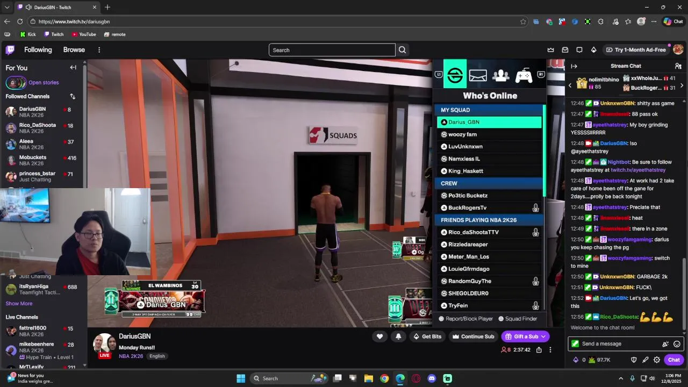Share the stream via share icon
688x387 pixels.
pyautogui.click(x=539, y=350)
